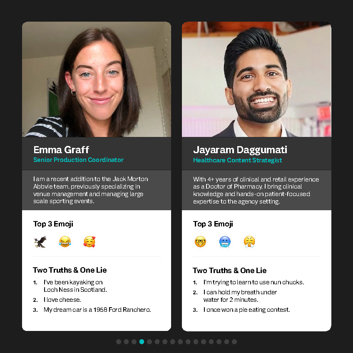Open Jayaram Daggumati's profile photo
This screenshot has width=353, height=353.
click(256, 79)
